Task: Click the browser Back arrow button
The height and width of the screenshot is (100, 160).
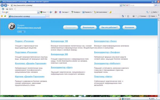Action: (2, 5)
